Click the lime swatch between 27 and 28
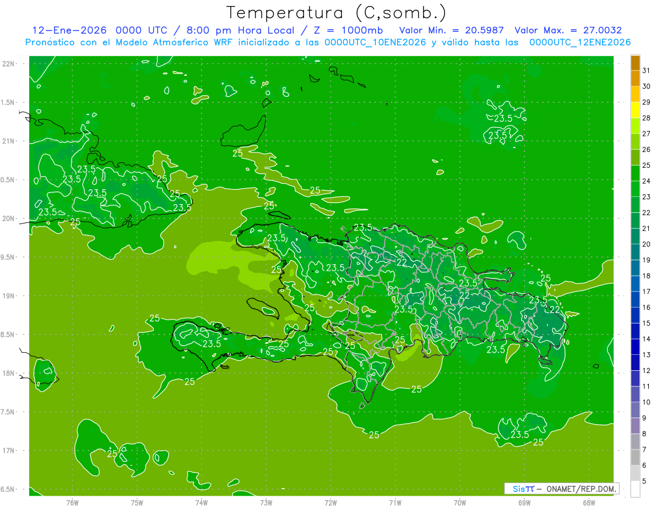This screenshot has height=510, width=661. [x=635, y=126]
